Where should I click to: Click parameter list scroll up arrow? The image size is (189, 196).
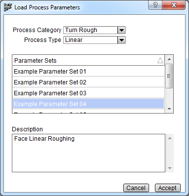tap(169, 59)
